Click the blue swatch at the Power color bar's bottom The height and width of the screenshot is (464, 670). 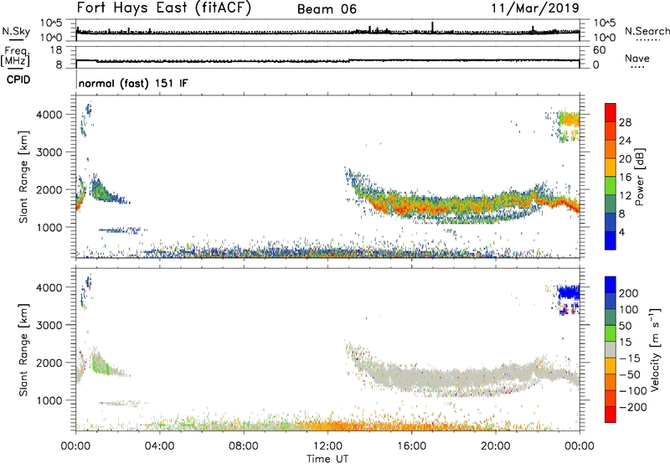611,240
